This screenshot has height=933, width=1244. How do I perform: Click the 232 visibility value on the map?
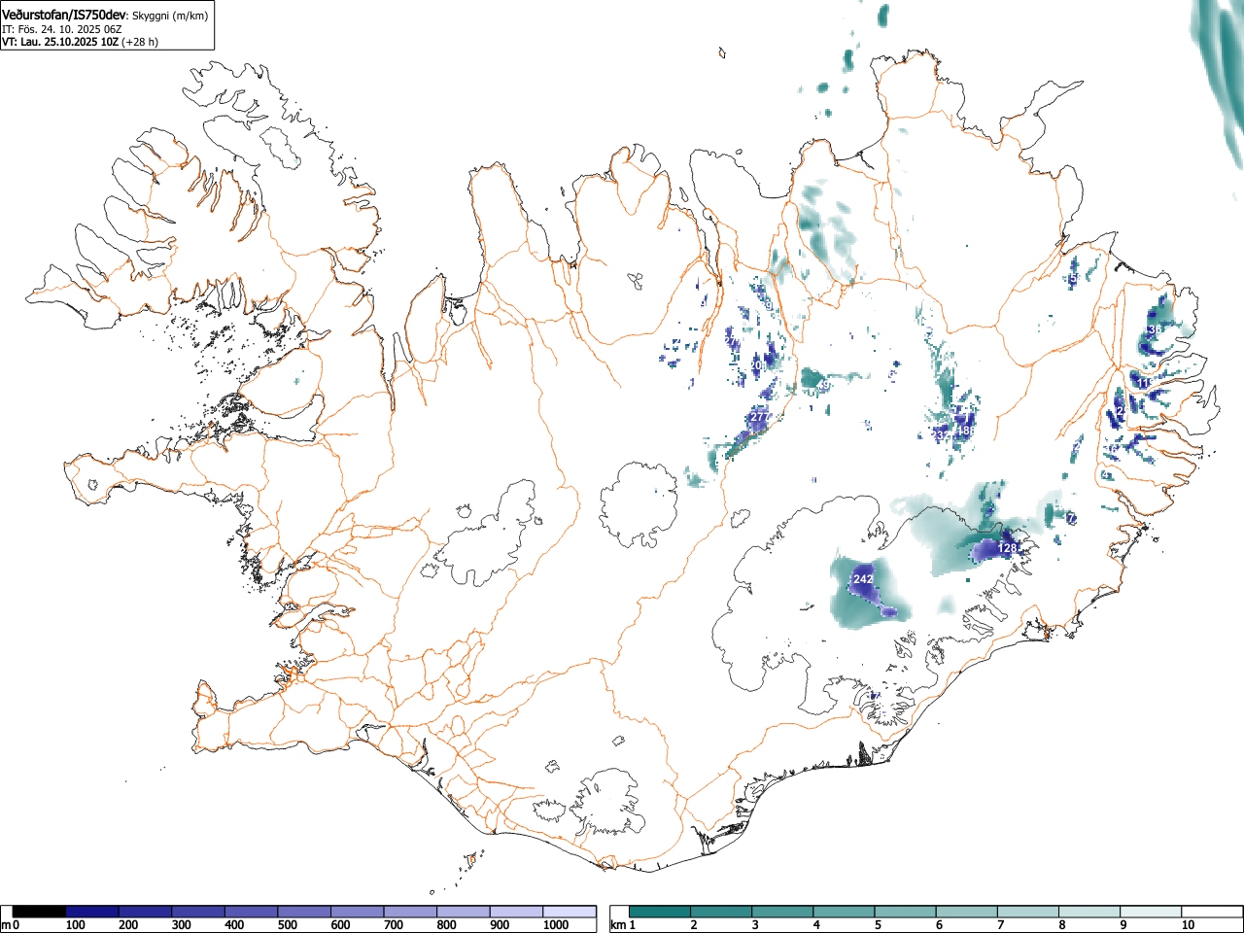[943, 435]
